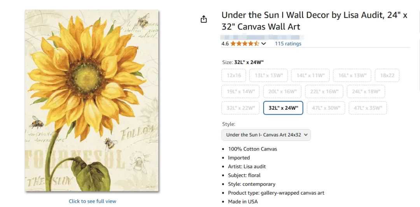This screenshot has height=207, width=420.
Task: Choose the 24L" x 18W" size
Action: pyautogui.click(x=366, y=91)
